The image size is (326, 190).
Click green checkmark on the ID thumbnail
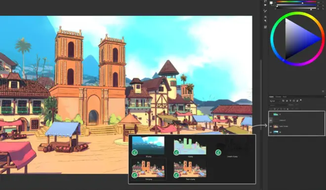[176, 153]
